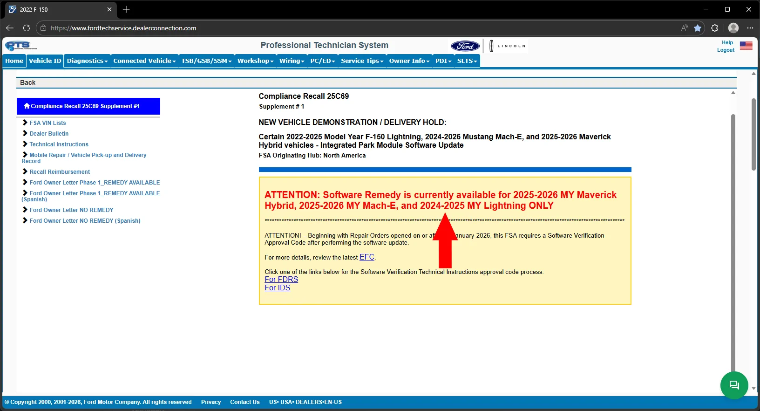Image resolution: width=760 pixels, height=411 pixels.
Task: Open the browser profile avatar
Action: (733, 28)
